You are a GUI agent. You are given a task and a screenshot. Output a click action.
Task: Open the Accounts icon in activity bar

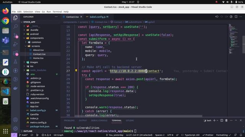(15, 119)
